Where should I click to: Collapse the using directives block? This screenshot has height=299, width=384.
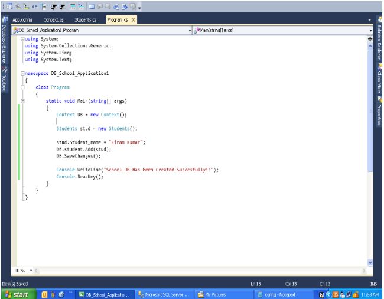22,38
